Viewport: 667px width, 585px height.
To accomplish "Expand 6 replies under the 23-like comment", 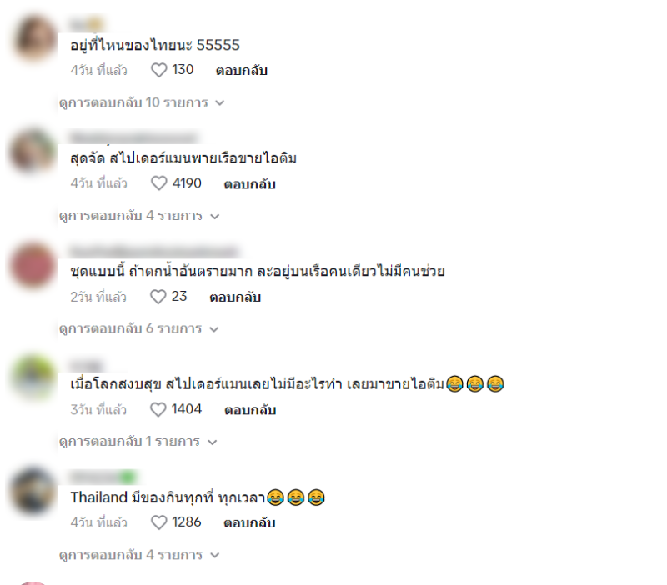I will pyautogui.click(x=138, y=328).
